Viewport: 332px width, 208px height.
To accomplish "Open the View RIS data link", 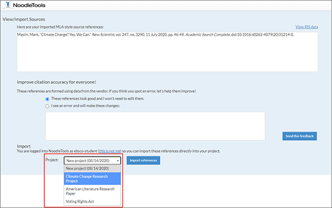I will click(307, 27).
